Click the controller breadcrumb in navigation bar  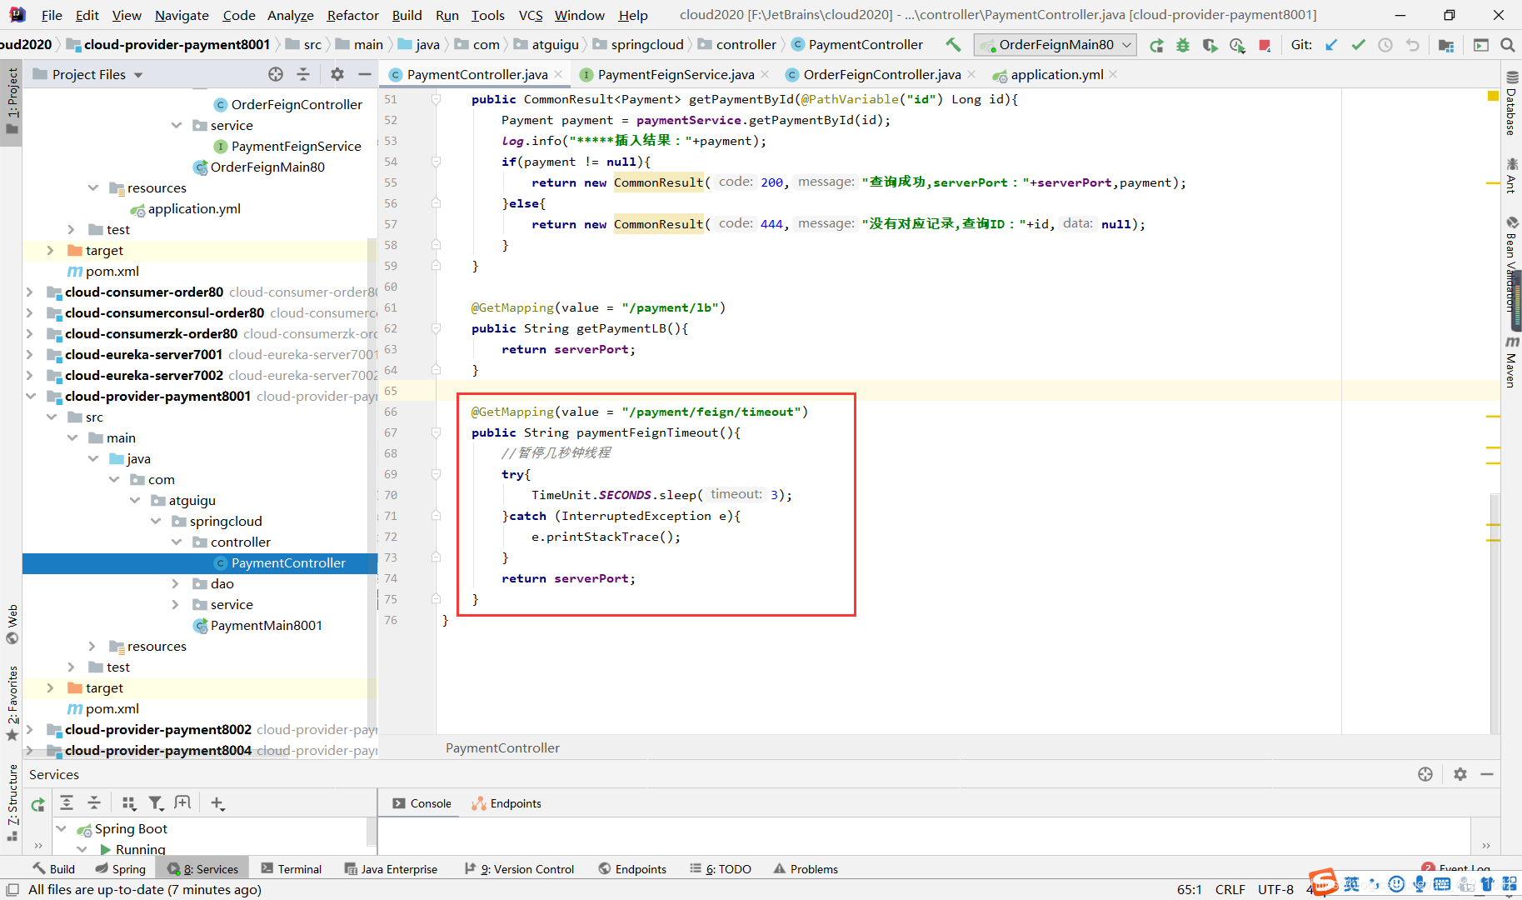746,45
